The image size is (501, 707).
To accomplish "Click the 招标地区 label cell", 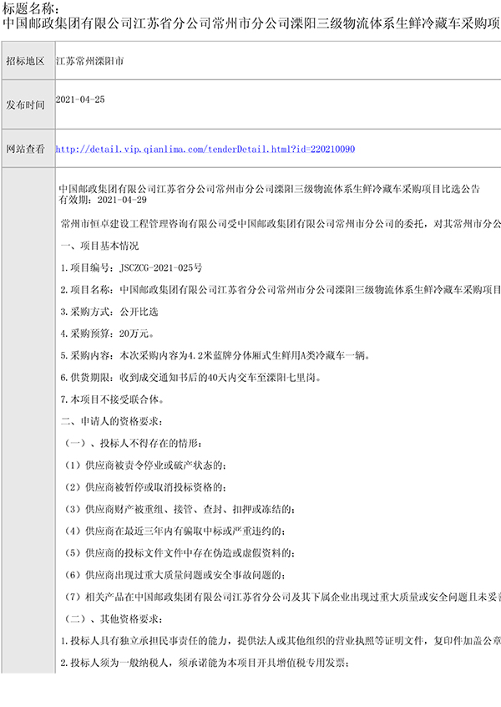I will point(28,61).
